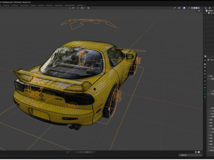
Task: Open the Object properties tab
Action: 205,81
